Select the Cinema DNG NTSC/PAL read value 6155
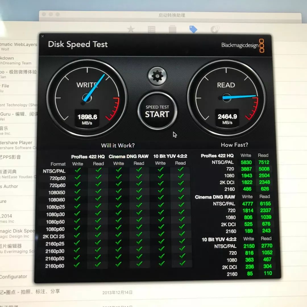The image size is (307, 307). tap(265, 204)
